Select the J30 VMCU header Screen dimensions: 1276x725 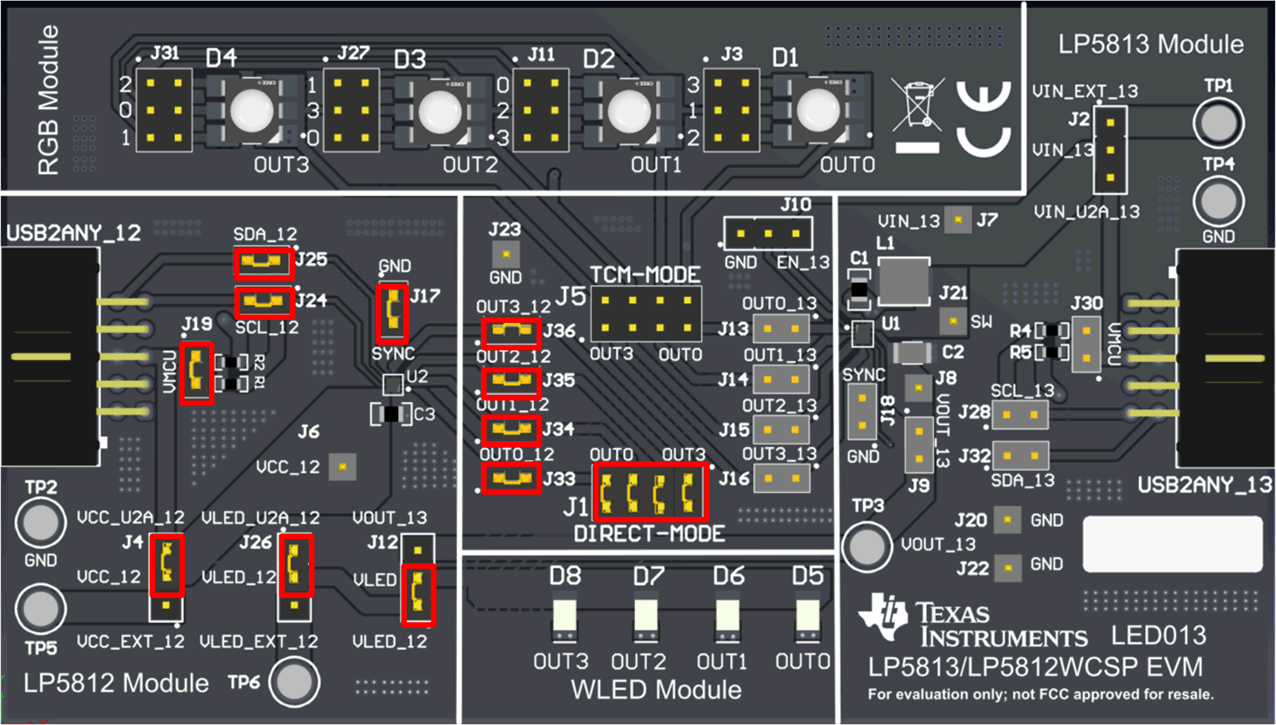1086,344
